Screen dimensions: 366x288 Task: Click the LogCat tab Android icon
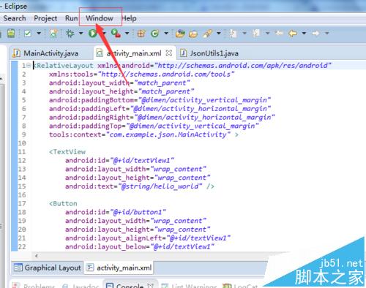tap(227, 286)
